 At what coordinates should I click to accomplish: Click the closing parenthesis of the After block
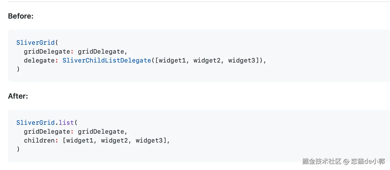point(18,149)
